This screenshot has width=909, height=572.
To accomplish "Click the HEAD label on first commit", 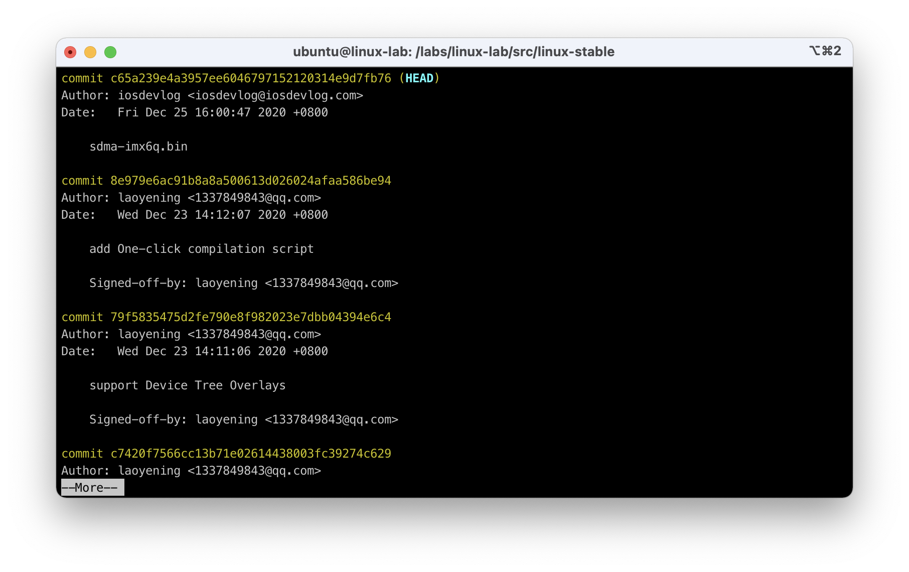I will 419,78.
